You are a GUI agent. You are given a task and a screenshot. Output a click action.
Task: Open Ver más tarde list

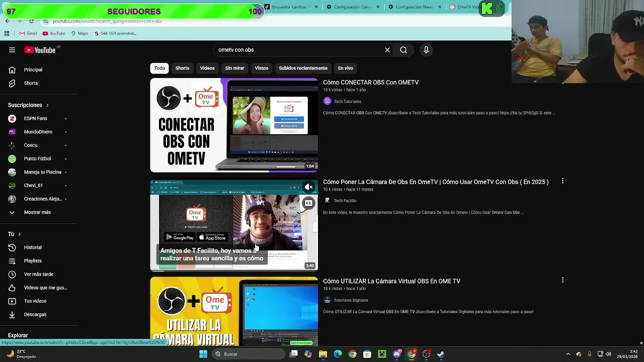(38, 274)
